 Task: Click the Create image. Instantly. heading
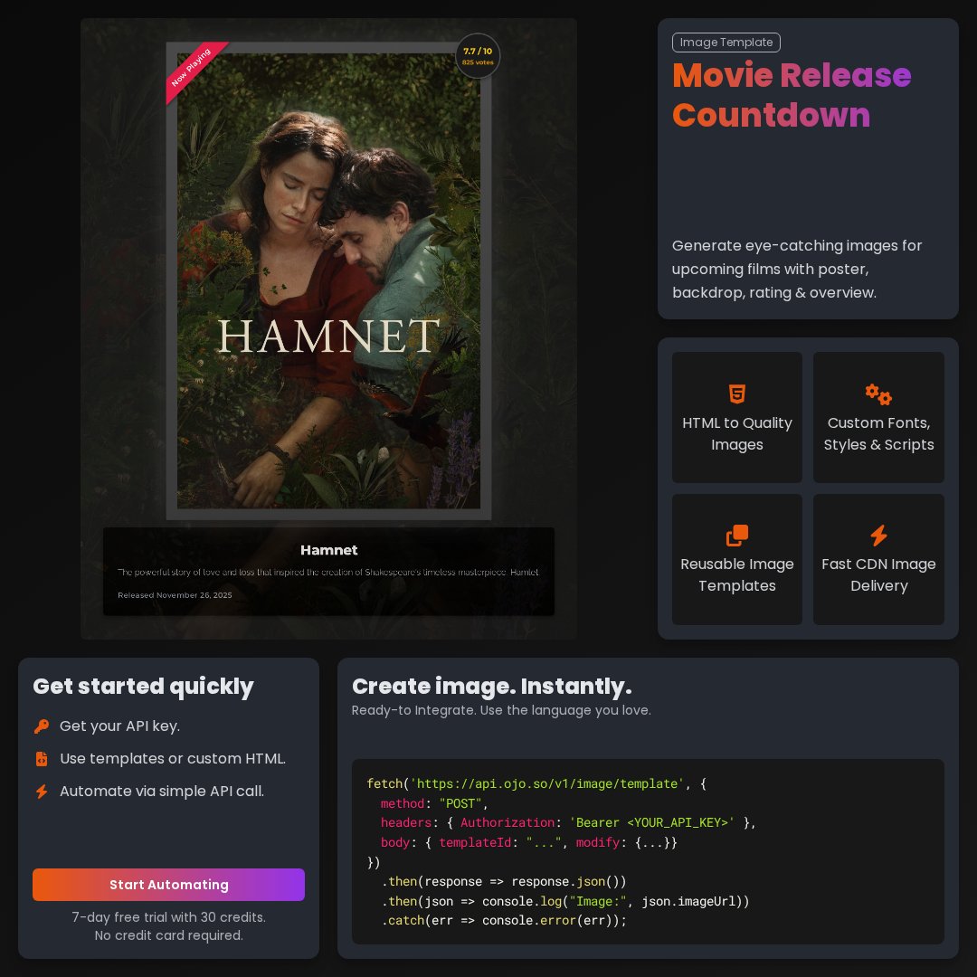pos(491,686)
